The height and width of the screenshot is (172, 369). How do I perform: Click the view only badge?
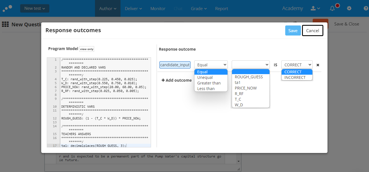[87, 49]
